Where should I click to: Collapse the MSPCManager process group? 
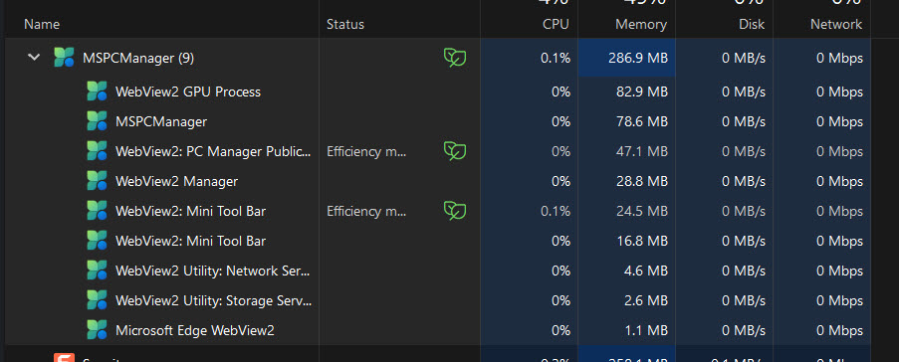35,58
